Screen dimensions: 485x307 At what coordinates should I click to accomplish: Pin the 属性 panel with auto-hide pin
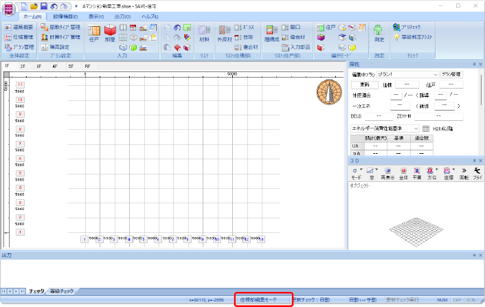point(474,65)
